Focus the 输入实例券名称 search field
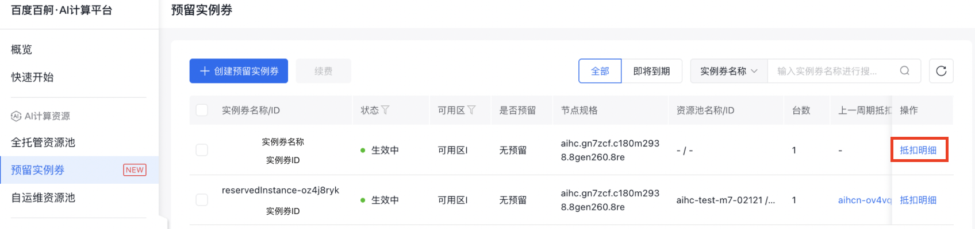975x229 pixels. click(x=831, y=71)
